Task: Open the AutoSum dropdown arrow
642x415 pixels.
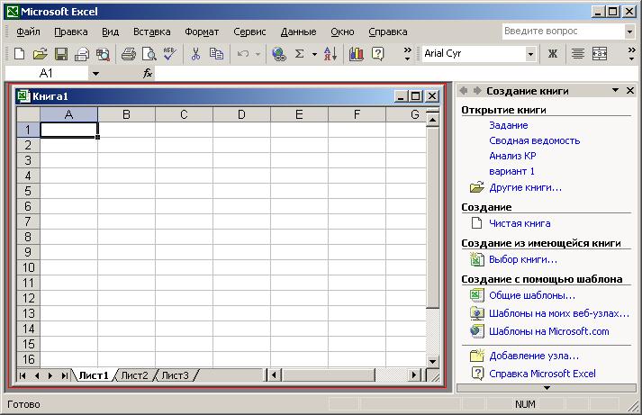Action: tap(314, 54)
